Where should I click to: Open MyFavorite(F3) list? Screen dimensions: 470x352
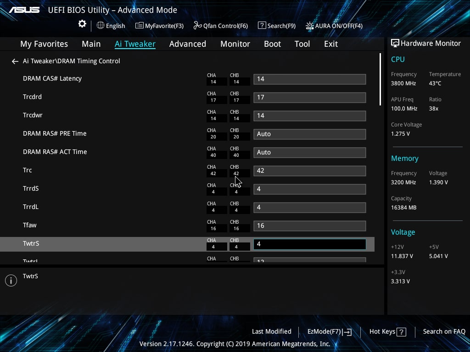(159, 26)
